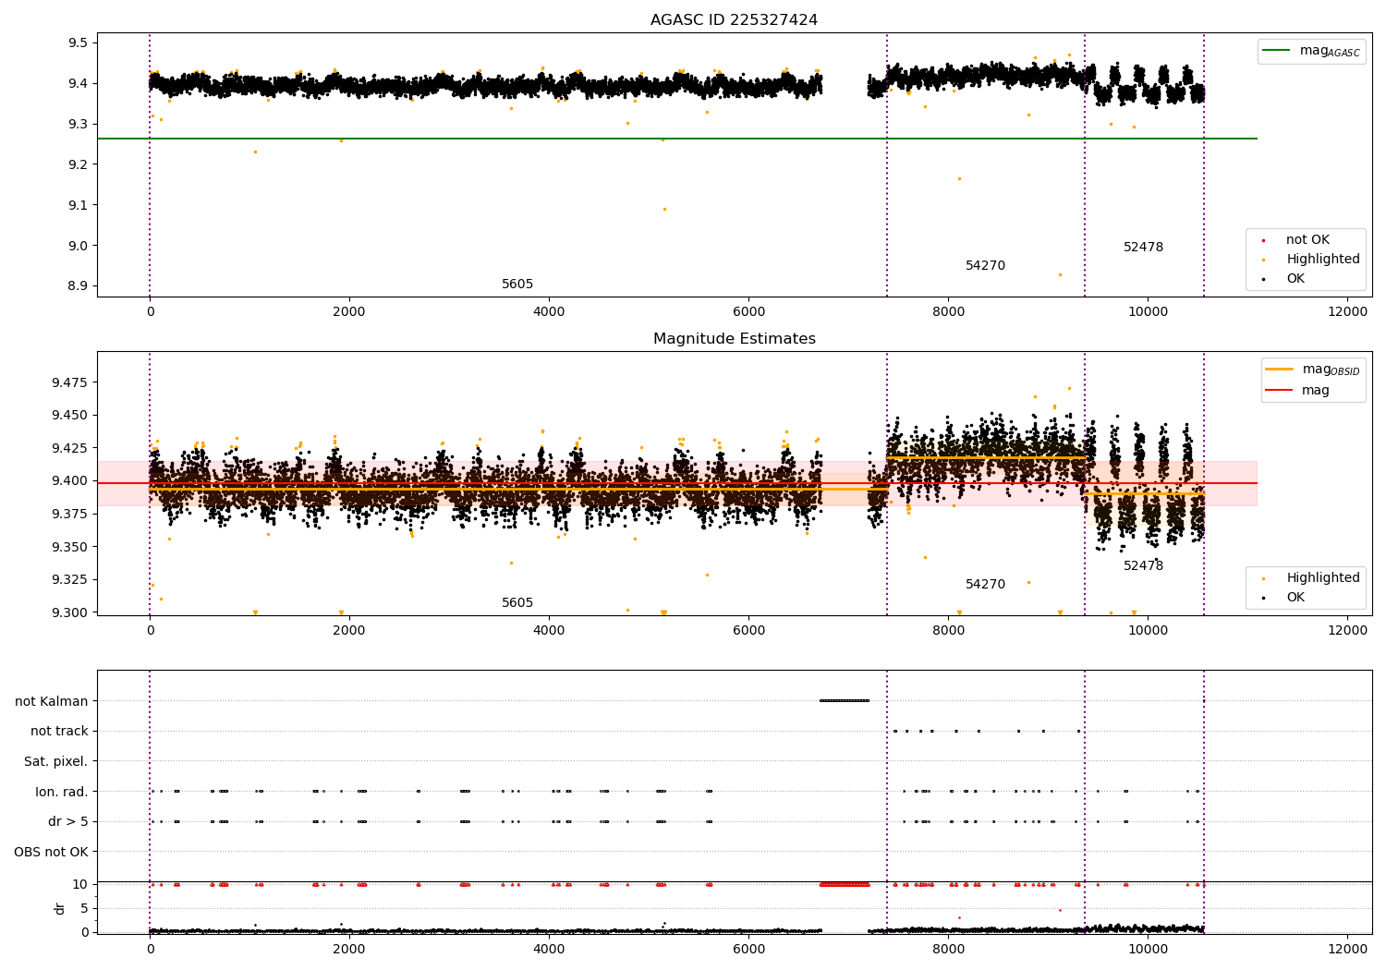This screenshot has width=1386, height=970.
Task: Click the '54270' annotation in the top plot
Action: coord(985,265)
